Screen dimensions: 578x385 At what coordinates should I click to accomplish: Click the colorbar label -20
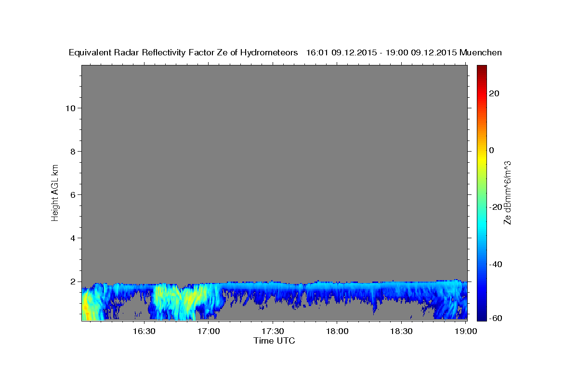click(x=496, y=207)
